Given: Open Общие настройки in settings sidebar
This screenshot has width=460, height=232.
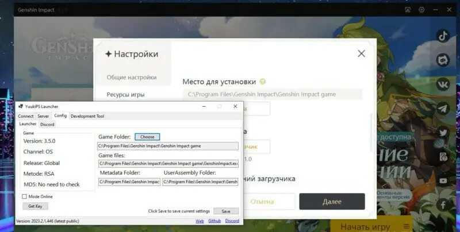Looking at the screenshot, I should tap(132, 78).
